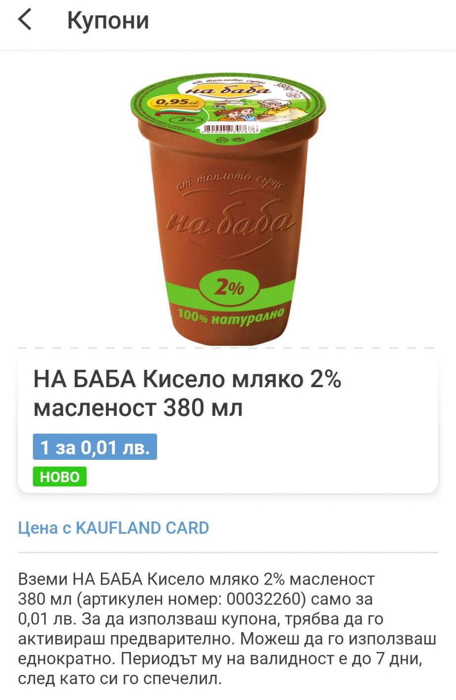This screenshot has width=456, height=700.
Task: Tap the масленост 380 мл title line
Action: (x=138, y=408)
